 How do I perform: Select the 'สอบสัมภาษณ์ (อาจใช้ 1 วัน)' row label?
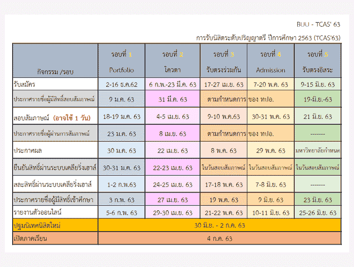coord(55,116)
